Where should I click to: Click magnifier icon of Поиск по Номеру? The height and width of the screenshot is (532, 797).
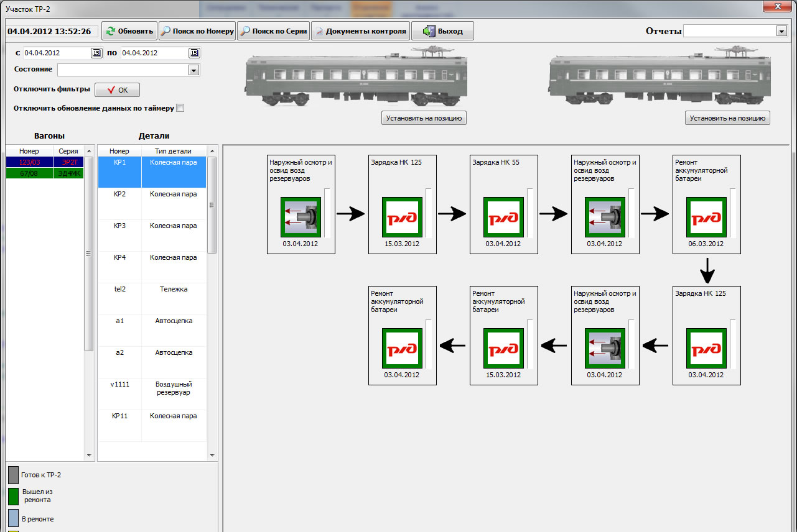coord(166,31)
